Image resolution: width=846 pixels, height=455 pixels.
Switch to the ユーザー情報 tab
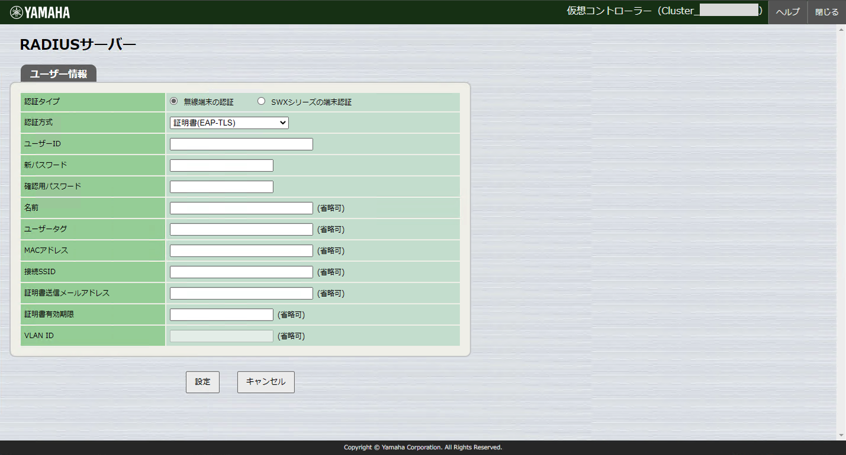click(57, 73)
